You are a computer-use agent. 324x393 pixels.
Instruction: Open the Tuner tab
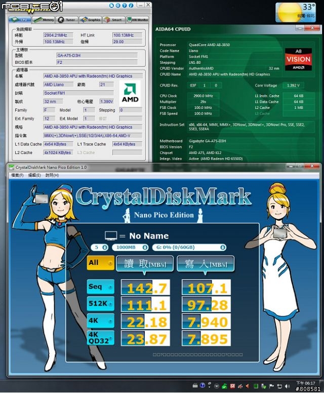click(67, 20)
